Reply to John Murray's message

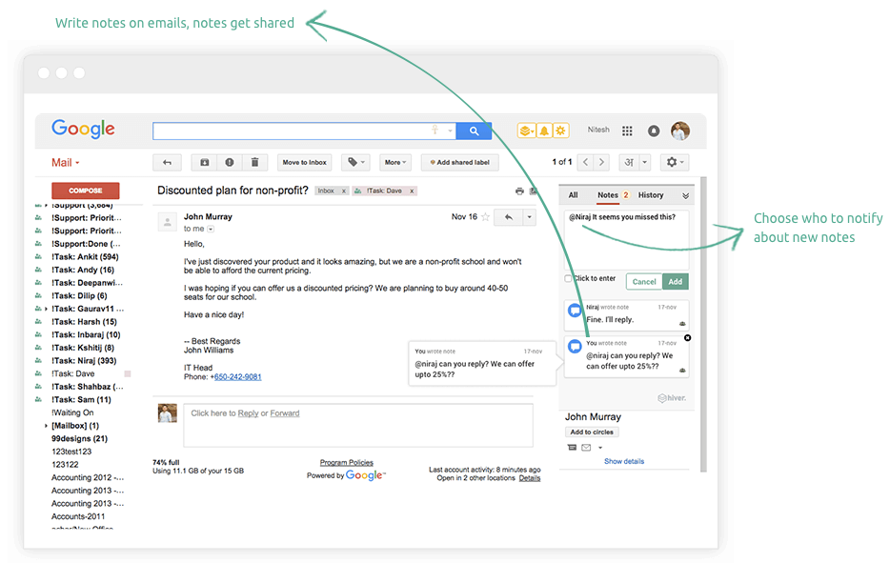[509, 217]
